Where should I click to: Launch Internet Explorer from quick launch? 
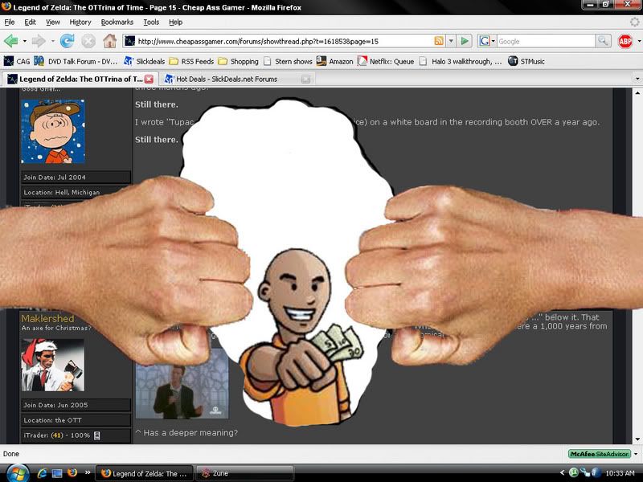pyautogui.click(x=42, y=473)
